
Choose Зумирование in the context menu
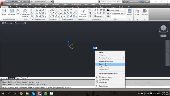110,80
